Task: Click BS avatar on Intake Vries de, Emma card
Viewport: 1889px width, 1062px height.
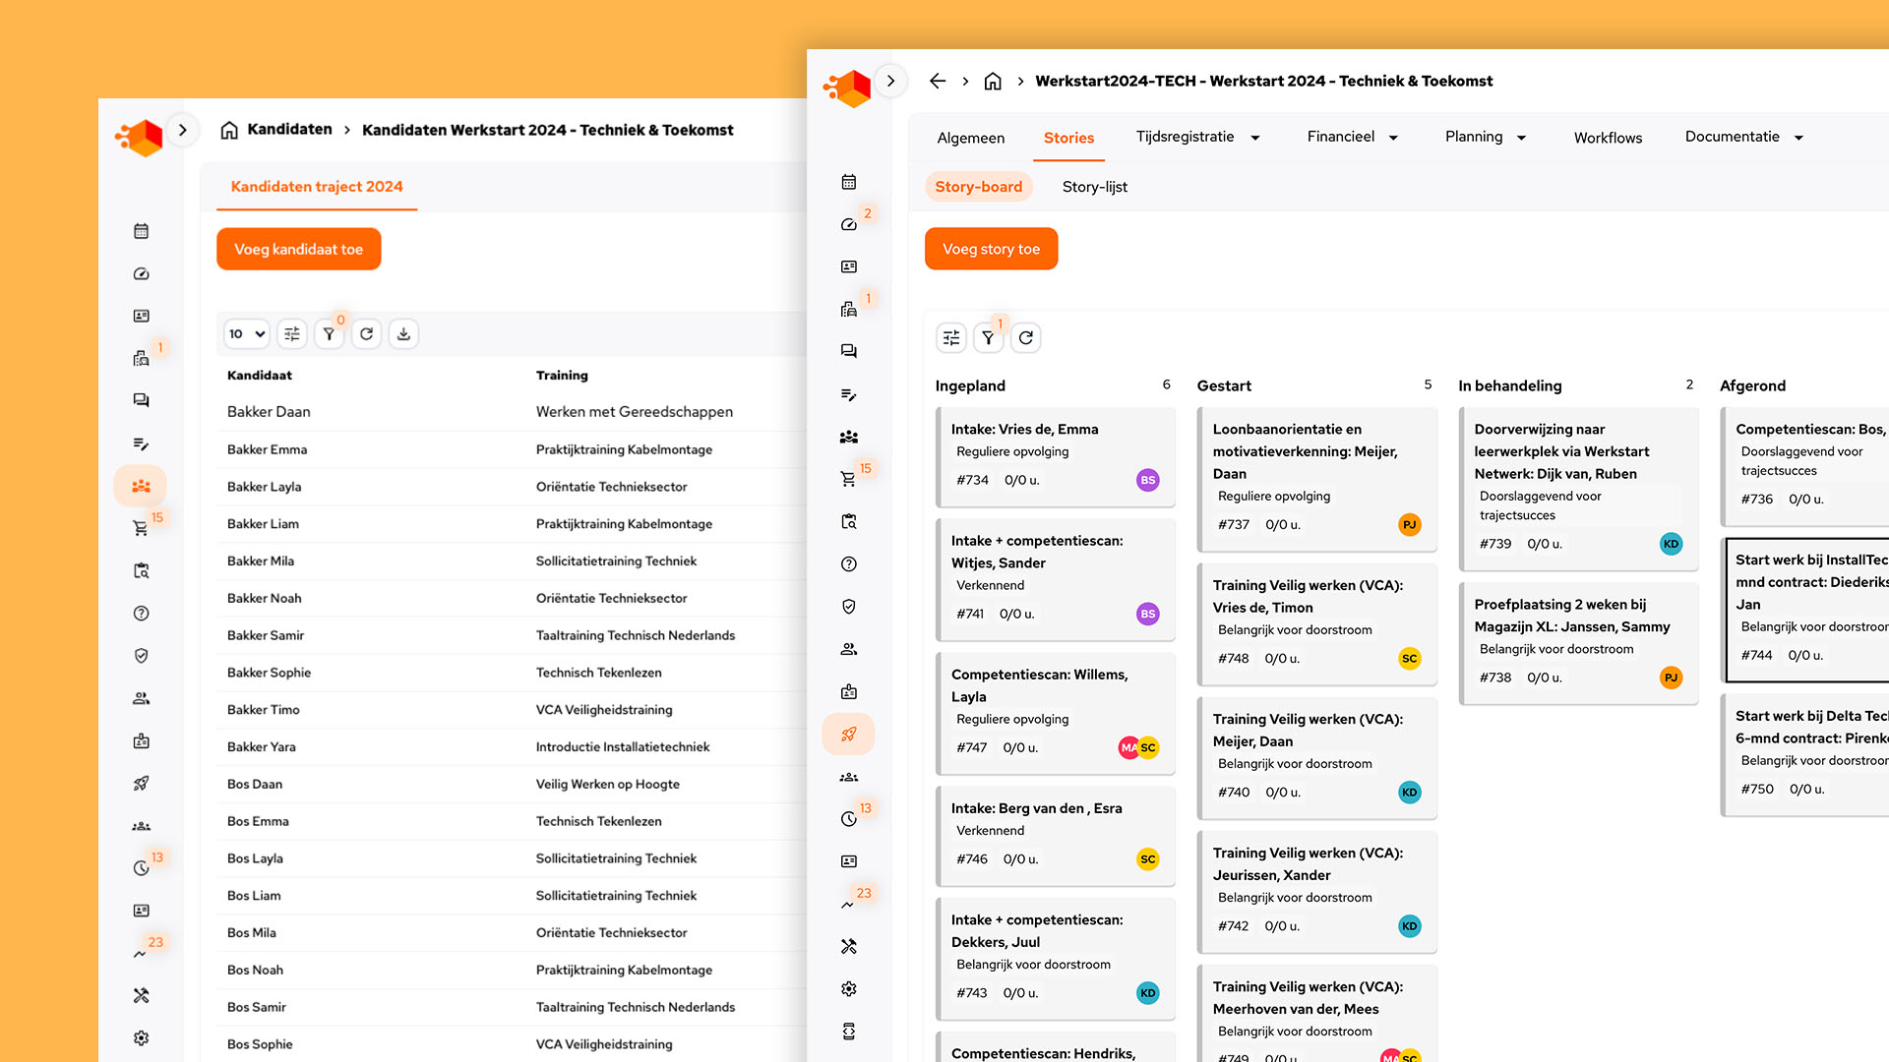Action: 1147,480
